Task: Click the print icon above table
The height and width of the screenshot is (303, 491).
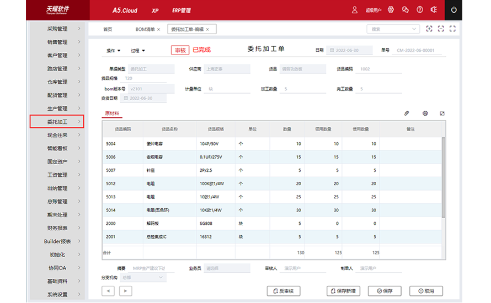Action: pyautogui.click(x=425, y=113)
